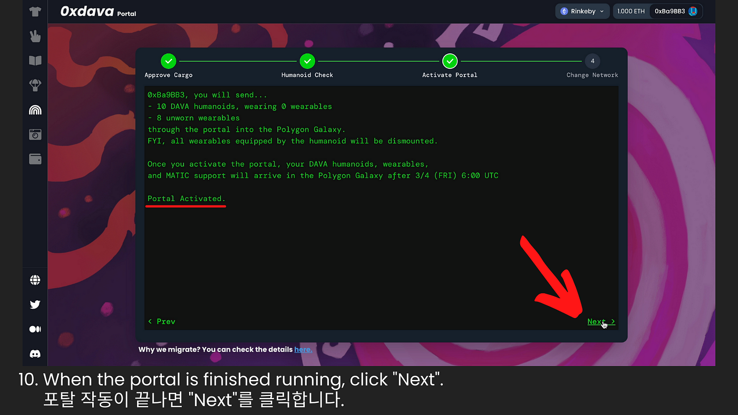
Task: Select the Approve Cargo step
Action: (x=169, y=66)
